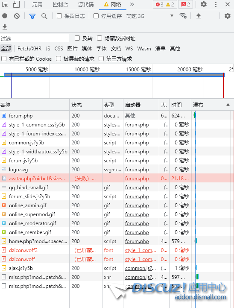Filter by CSS requests
The width and height of the screenshot is (234, 308).
58,49
